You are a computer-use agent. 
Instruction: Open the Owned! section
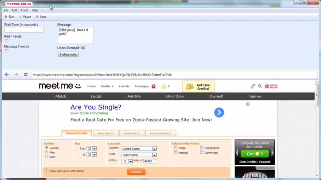(216, 96)
